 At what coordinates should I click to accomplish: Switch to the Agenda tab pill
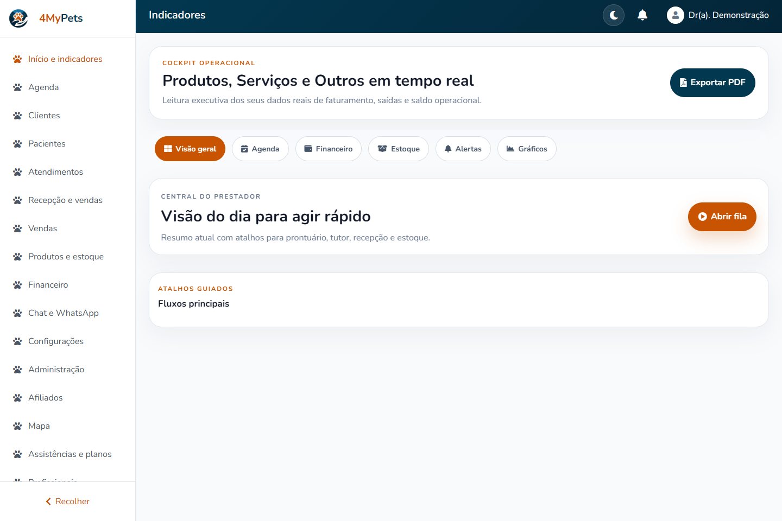[260, 149]
